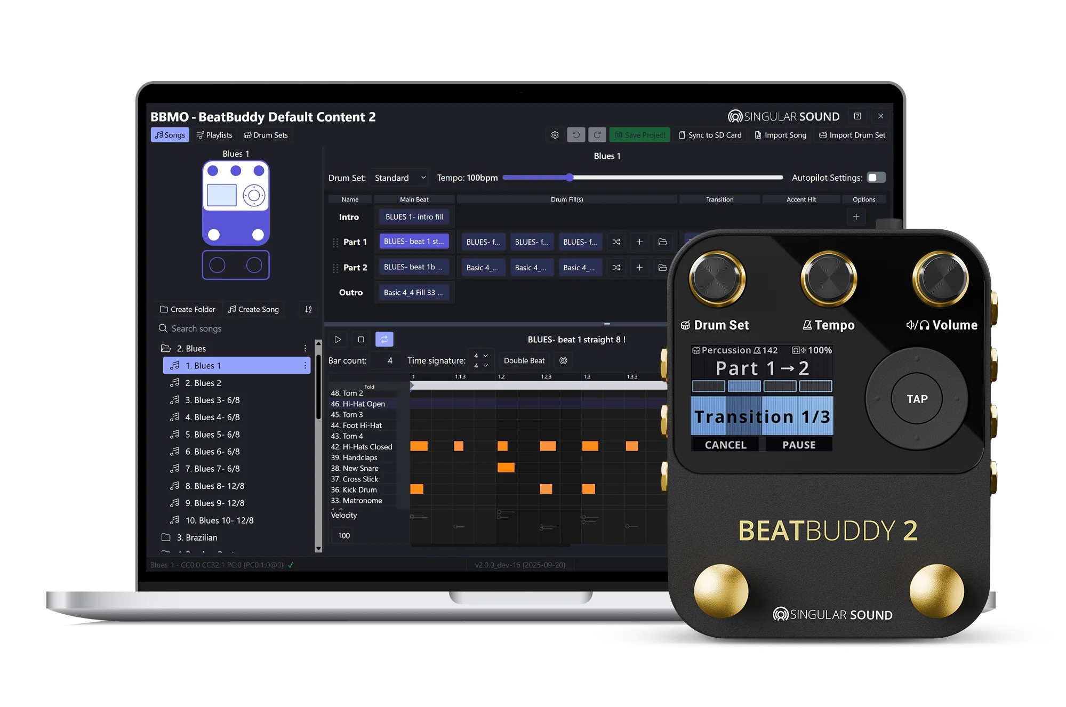Toggle the Autopilot Settings switch

click(876, 178)
